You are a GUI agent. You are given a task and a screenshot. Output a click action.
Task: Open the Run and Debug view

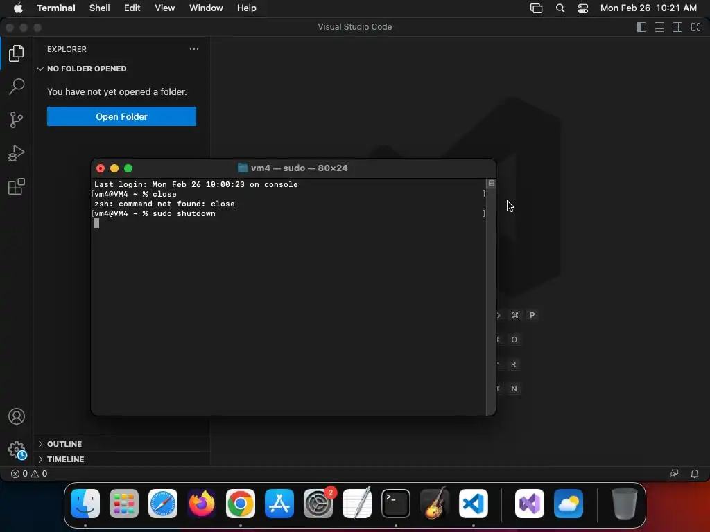(17, 153)
